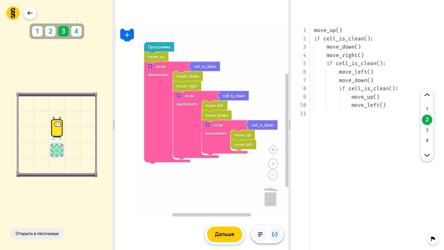Click the left panel splitter handle

[x=114, y=125]
